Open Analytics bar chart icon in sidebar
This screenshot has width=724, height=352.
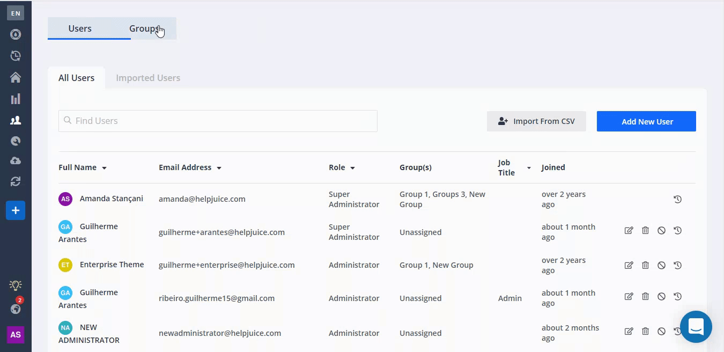click(x=16, y=99)
